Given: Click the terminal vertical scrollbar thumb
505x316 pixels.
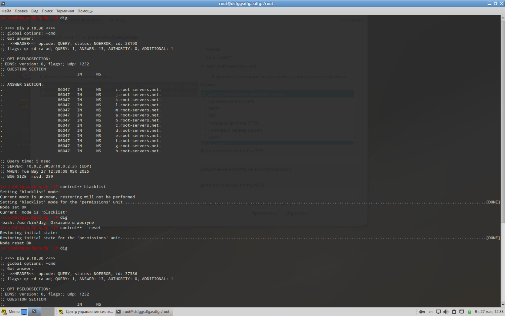Looking at the screenshot, I should pyautogui.click(x=503, y=122).
